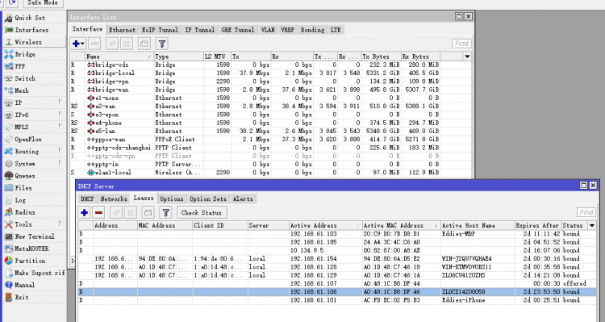Expand MPLS submenu in sidebar

(x=60, y=127)
